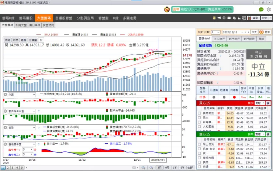Click the help question mark beside 散戶等未平倉

(x=39, y=111)
